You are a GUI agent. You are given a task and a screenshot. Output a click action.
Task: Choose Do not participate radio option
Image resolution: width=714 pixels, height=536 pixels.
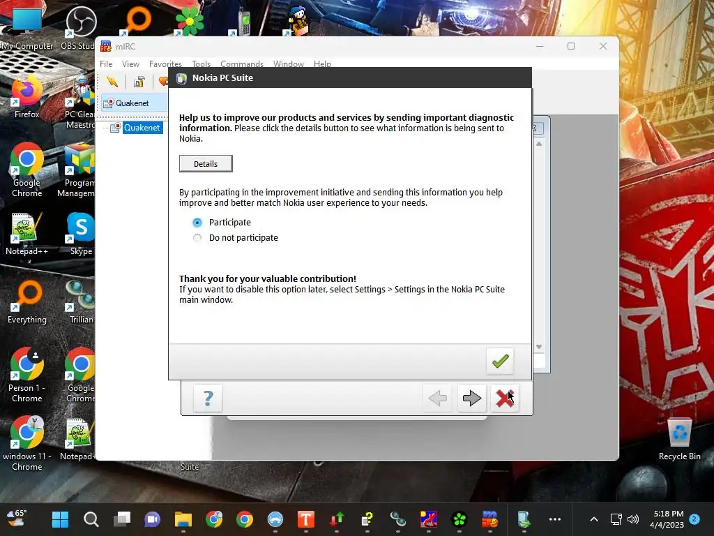point(197,238)
